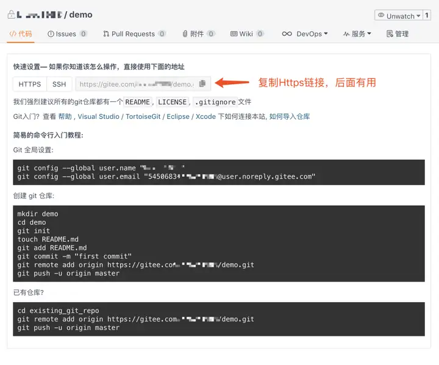Open the 管理 management tab
The image size is (439, 365).
398,34
